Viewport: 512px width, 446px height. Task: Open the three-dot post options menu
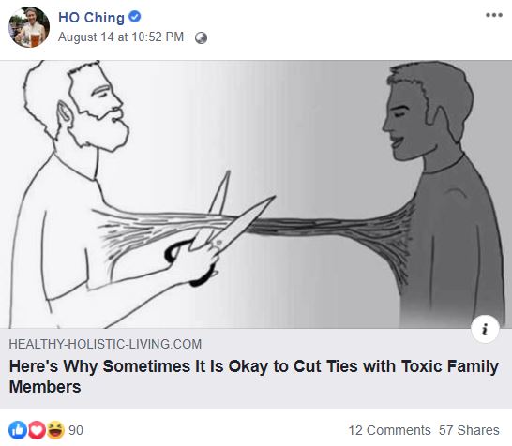point(493,15)
